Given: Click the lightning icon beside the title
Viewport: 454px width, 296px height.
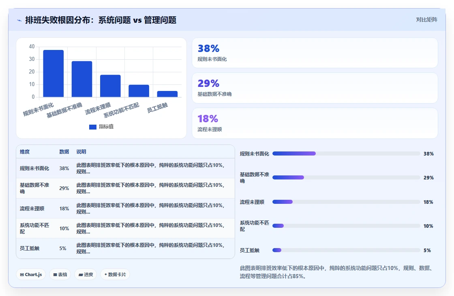Looking at the screenshot, I should coord(19,20).
